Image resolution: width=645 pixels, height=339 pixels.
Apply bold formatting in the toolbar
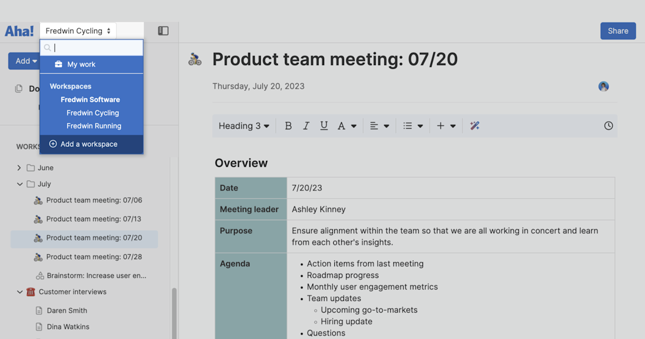288,126
